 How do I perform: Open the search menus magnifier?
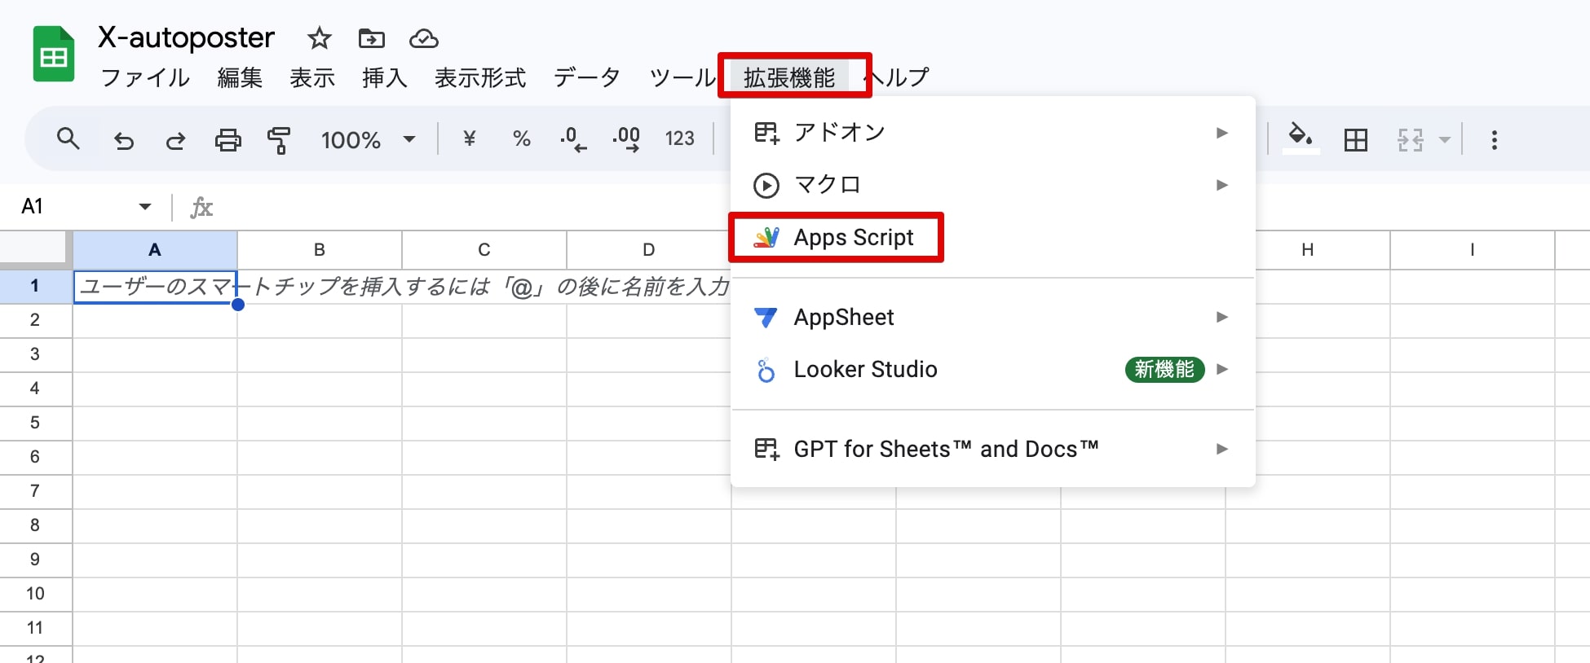68,139
